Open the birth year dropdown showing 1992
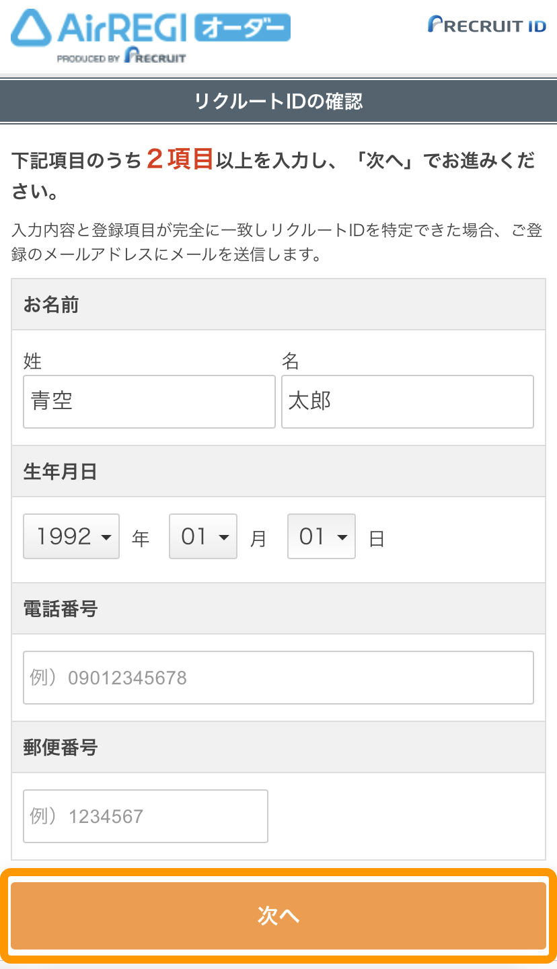 [x=71, y=536]
